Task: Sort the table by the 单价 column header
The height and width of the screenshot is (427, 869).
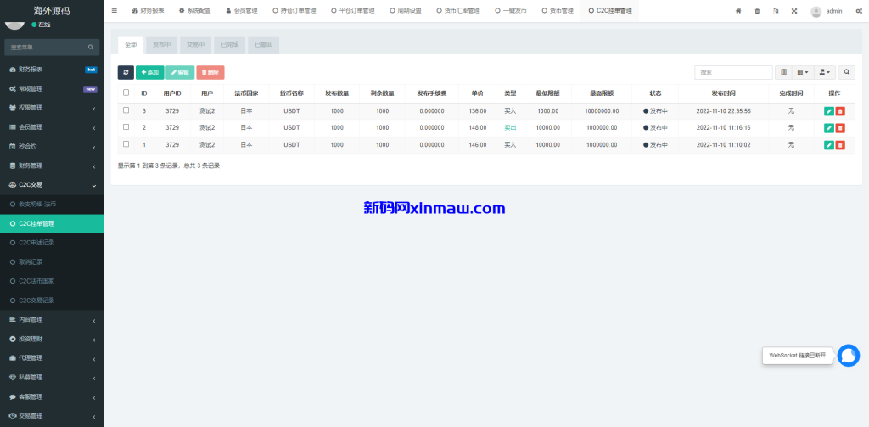Action: tap(477, 93)
